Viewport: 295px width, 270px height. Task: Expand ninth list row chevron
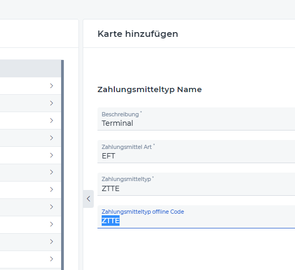click(x=52, y=224)
